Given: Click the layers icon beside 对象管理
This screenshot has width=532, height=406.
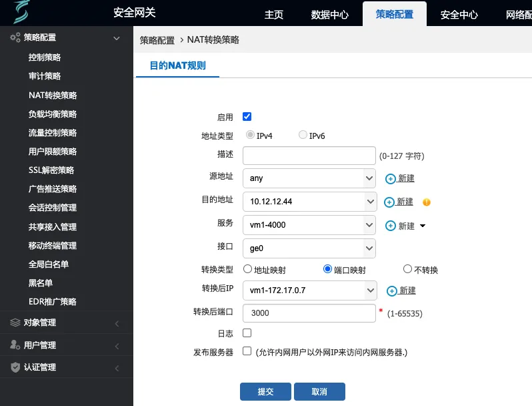Looking at the screenshot, I should tap(15, 323).
